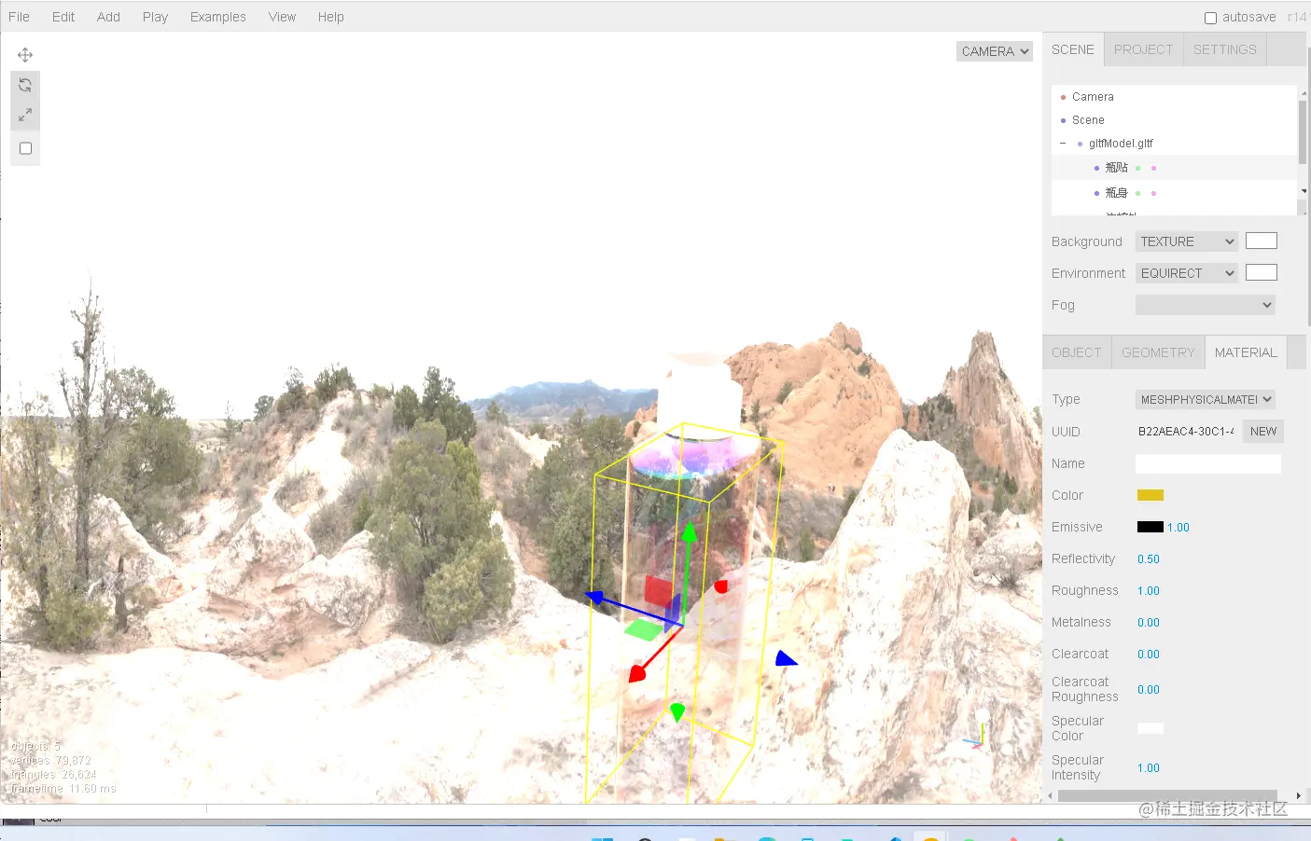Select gltfModel.gltf in the outliner
Viewport: 1311px width, 841px height.
click(x=1174, y=144)
